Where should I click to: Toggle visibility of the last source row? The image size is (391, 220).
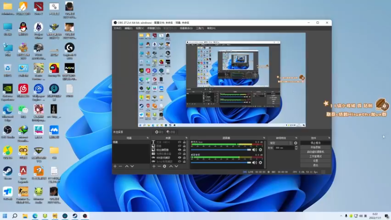click(179, 161)
